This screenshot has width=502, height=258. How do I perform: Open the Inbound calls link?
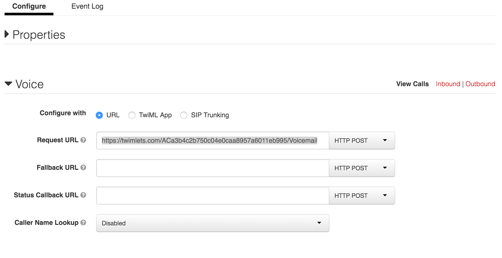448,84
